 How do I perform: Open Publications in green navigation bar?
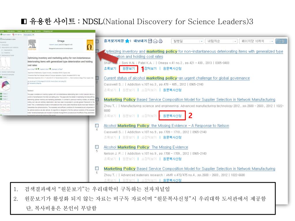coord(11,31)
